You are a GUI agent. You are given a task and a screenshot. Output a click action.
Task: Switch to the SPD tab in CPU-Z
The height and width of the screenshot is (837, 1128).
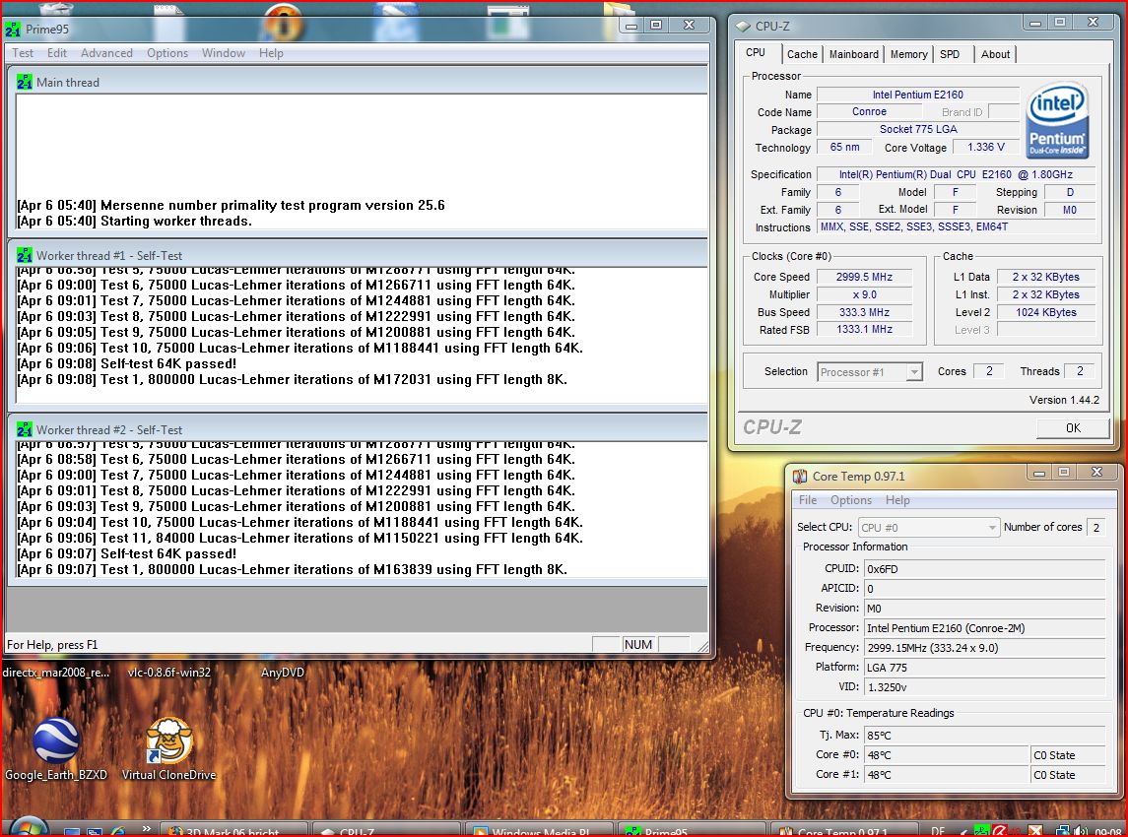point(950,54)
